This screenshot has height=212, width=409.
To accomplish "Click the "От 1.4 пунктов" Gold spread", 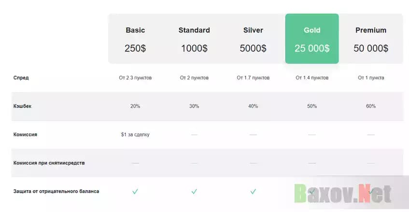I will (x=312, y=77).
